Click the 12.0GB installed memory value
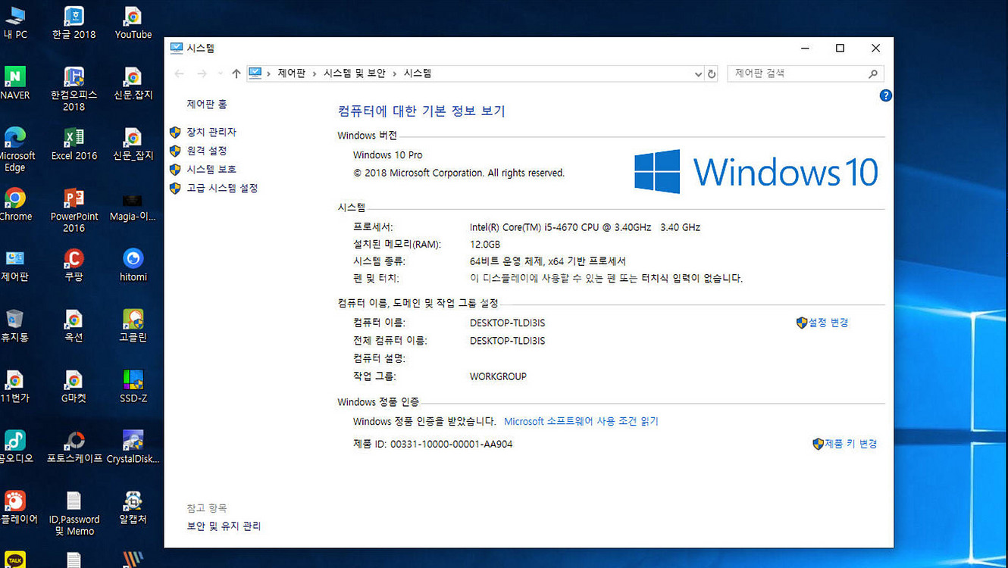1008x568 pixels. coord(485,245)
